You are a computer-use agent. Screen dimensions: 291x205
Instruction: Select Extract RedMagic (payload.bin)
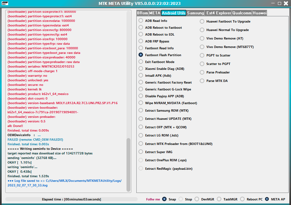coord(141,168)
